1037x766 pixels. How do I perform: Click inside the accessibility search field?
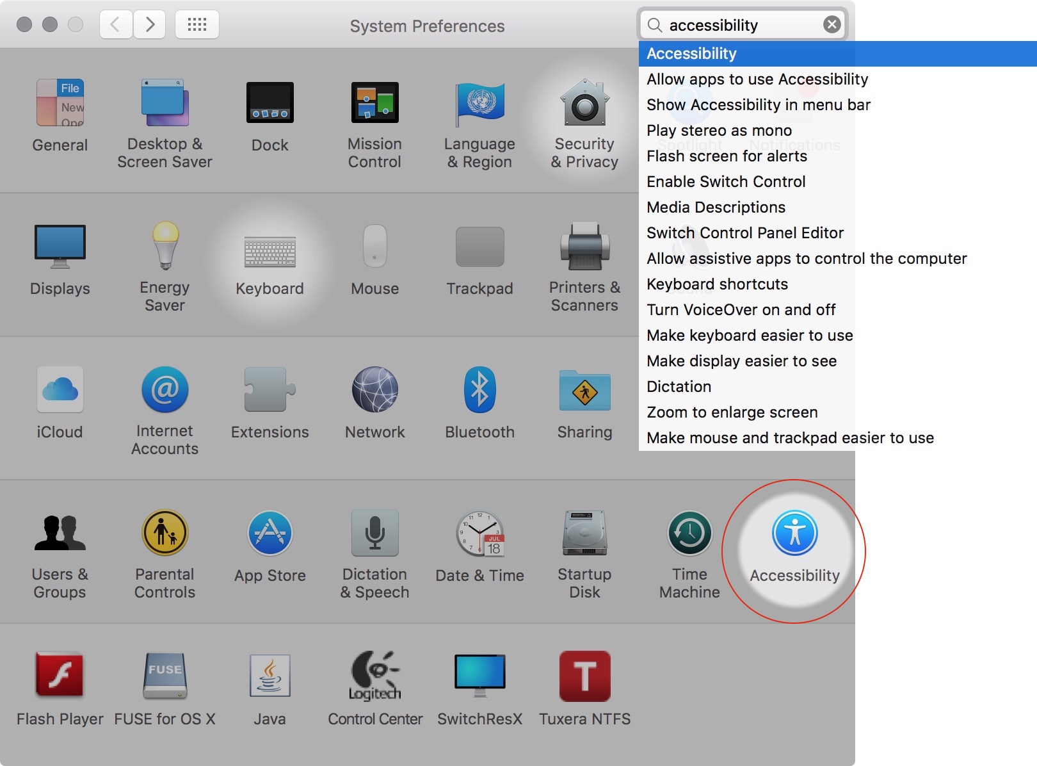point(736,25)
